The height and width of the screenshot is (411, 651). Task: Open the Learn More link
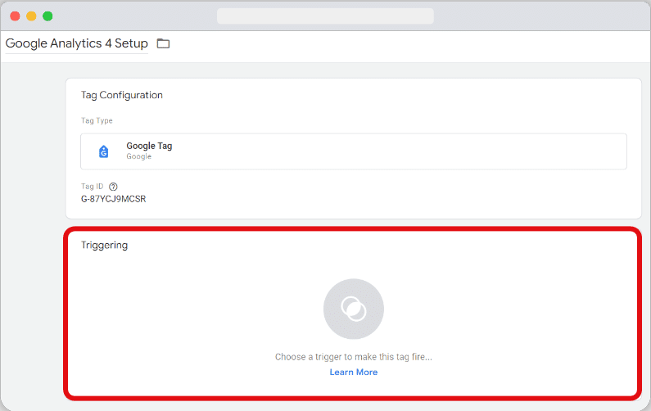[x=353, y=372]
